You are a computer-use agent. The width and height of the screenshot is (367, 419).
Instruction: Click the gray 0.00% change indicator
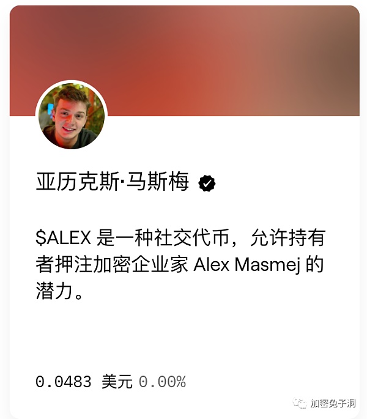pyautogui.click(x=162, y=381)
